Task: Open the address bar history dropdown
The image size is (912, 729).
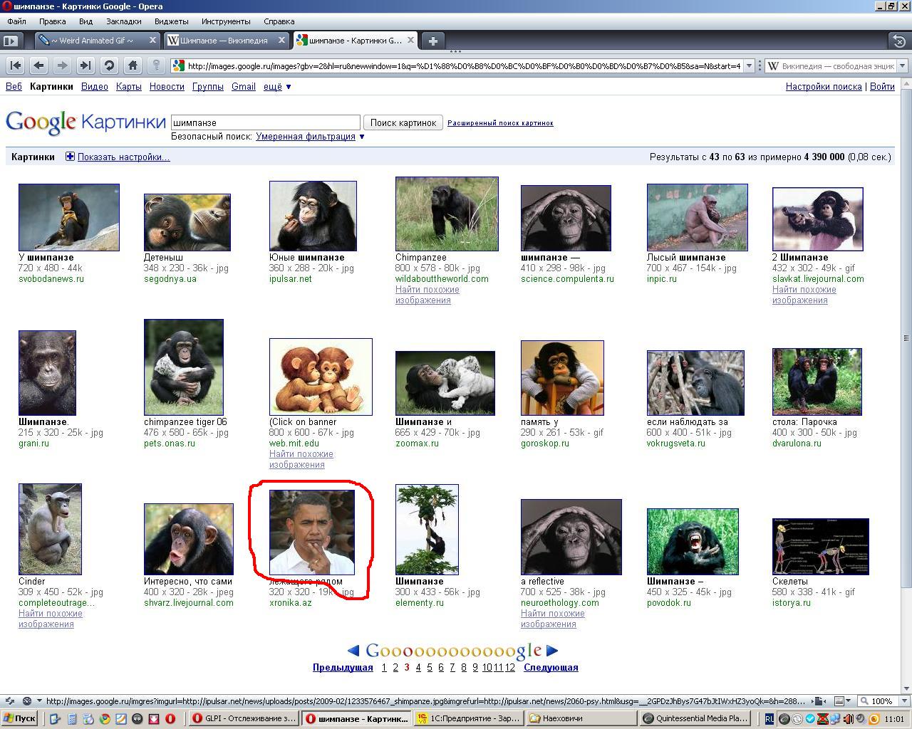Action: 749,66
